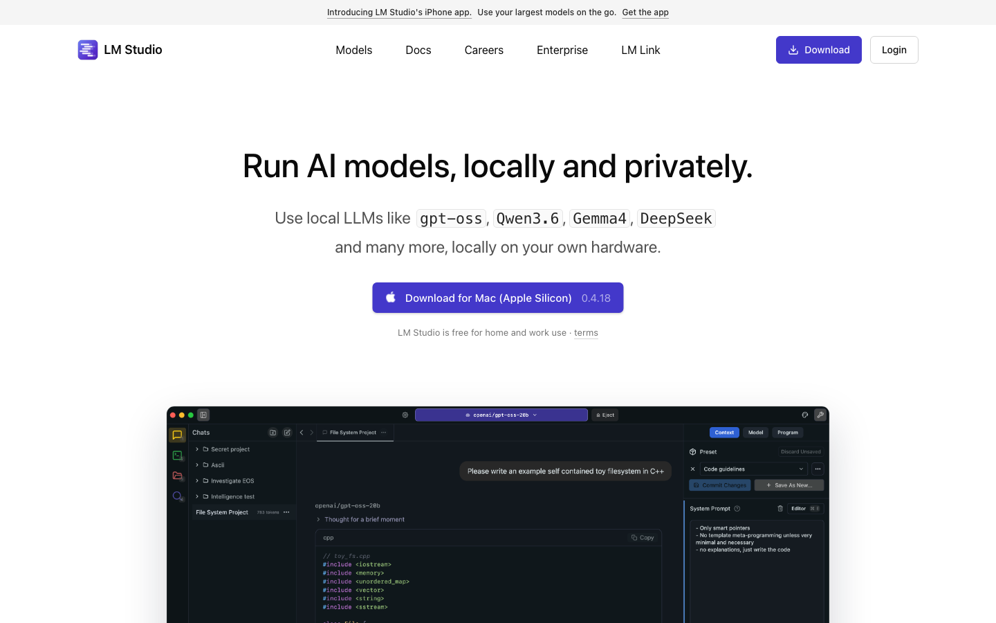This screenshot has width=996, height=623.
Task: Open the 'Introducing LM Studio's iPhone app' link
Action: click(399, 12)
